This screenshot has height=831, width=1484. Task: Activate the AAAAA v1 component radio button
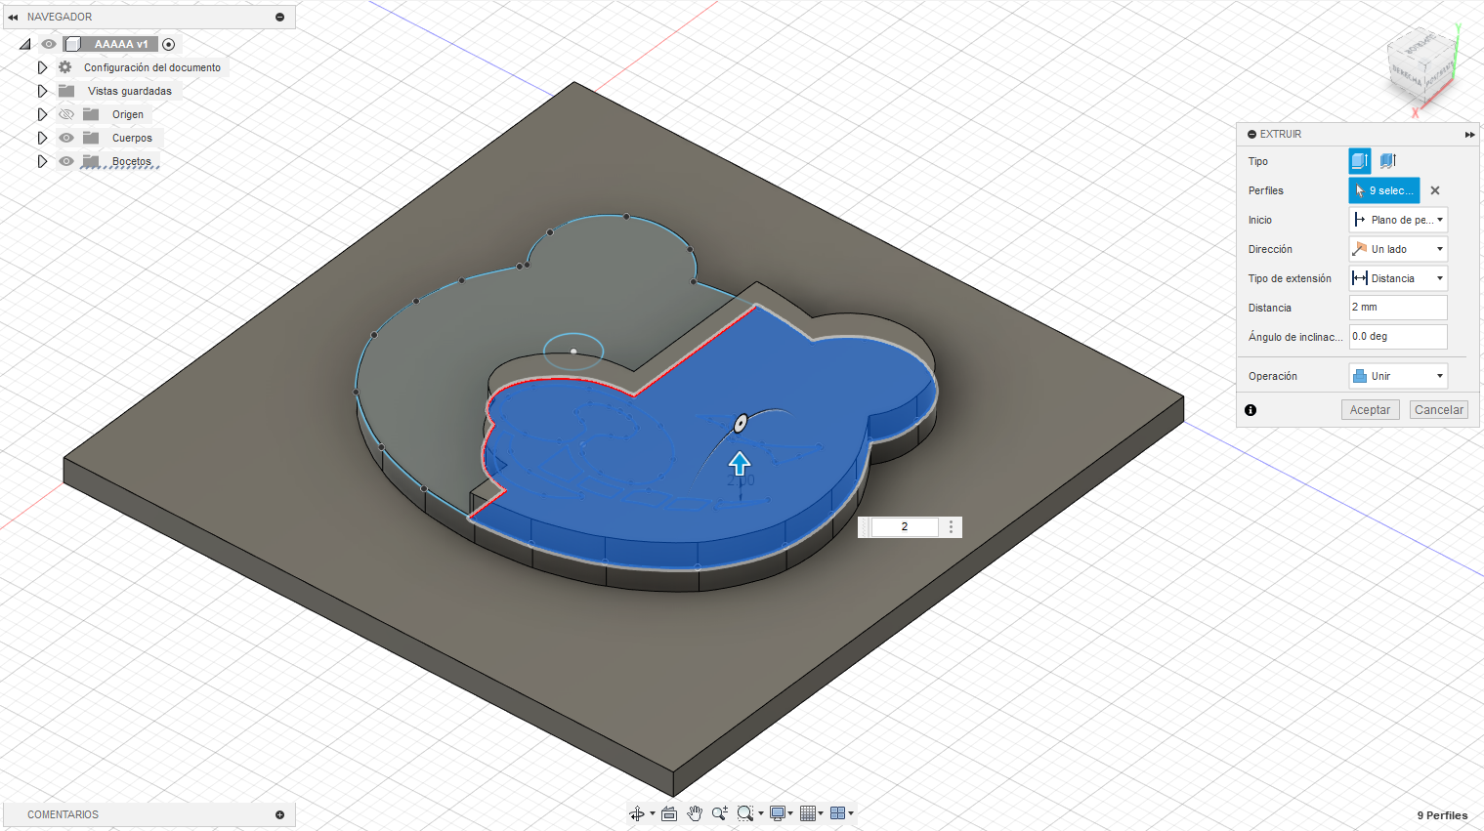coord(168,44)
